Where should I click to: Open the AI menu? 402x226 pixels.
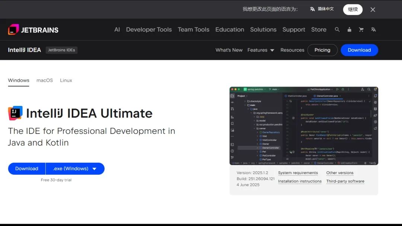pos(117,30)
